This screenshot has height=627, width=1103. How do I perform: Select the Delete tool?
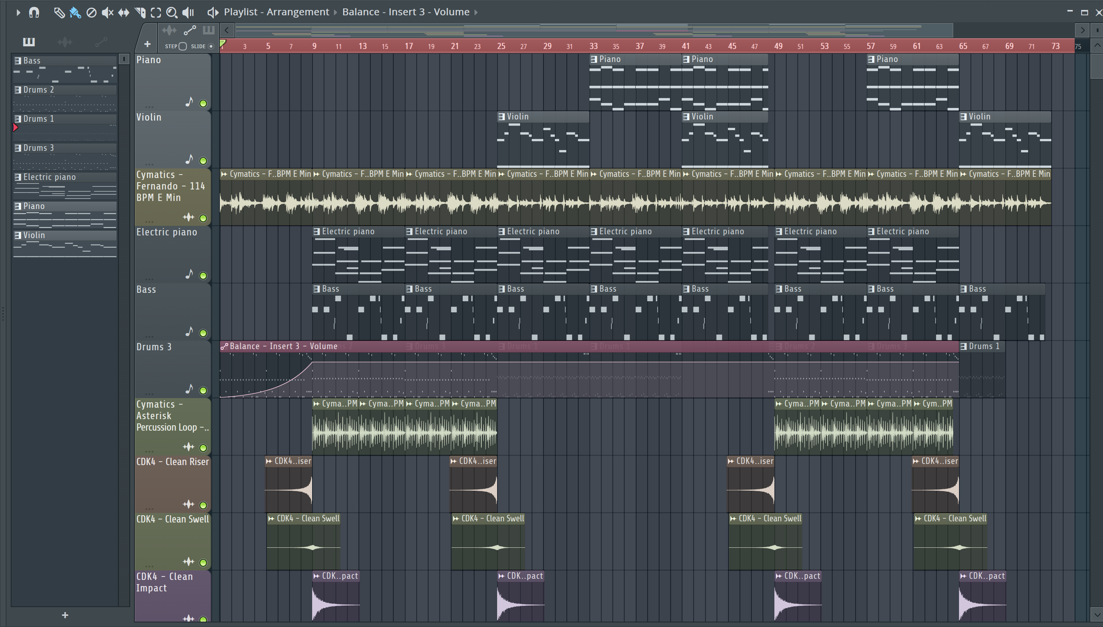91,13
